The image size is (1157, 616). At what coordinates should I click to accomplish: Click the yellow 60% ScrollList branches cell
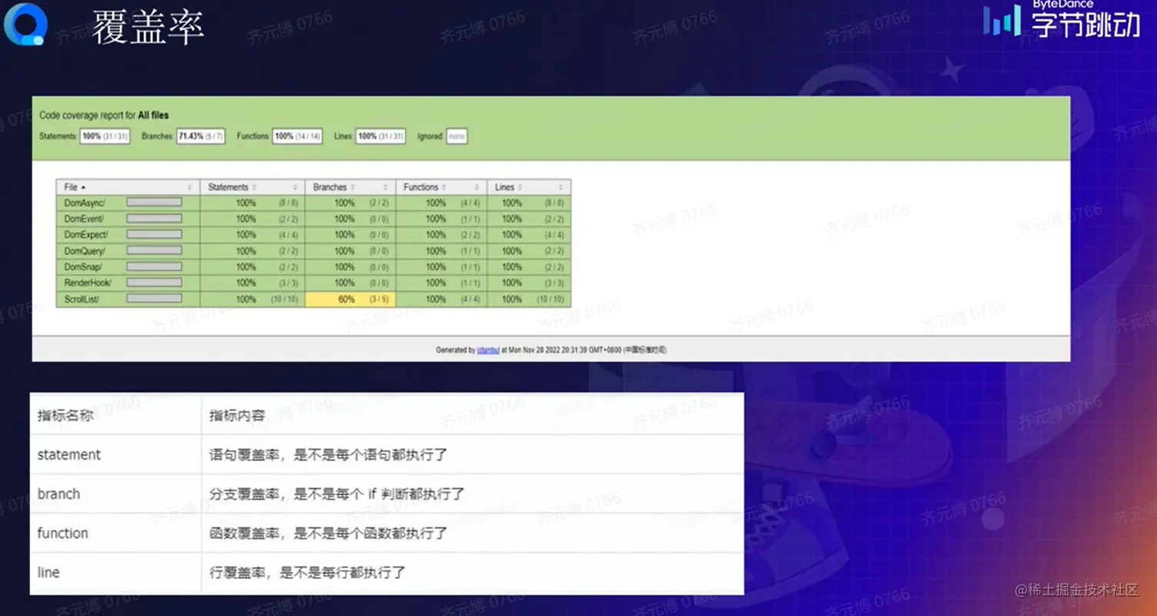350,300
